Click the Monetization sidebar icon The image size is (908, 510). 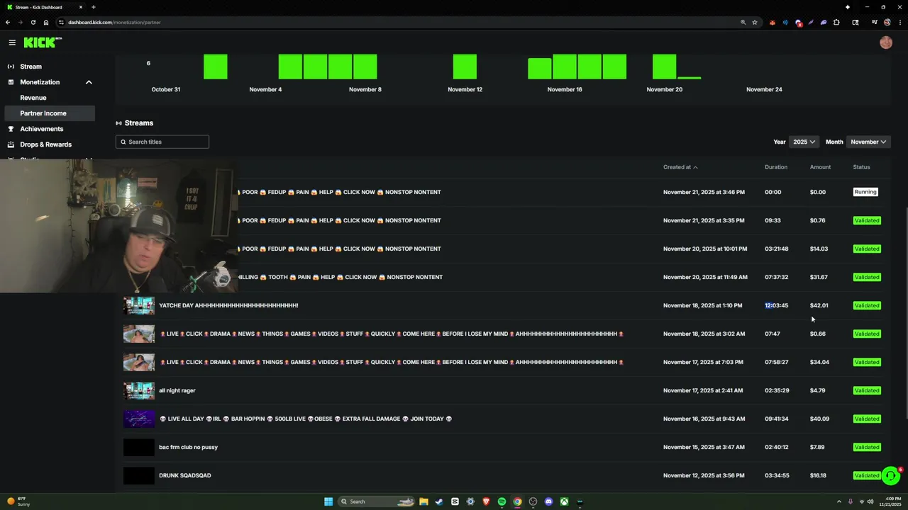(11, 82)
